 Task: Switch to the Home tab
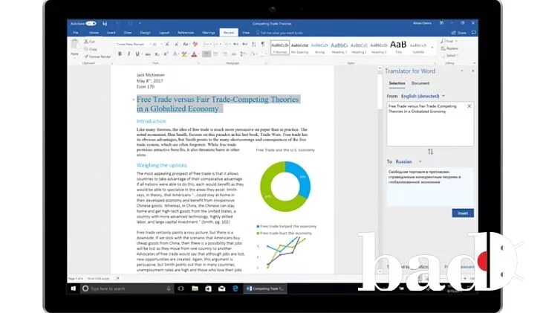click(94, 33)
